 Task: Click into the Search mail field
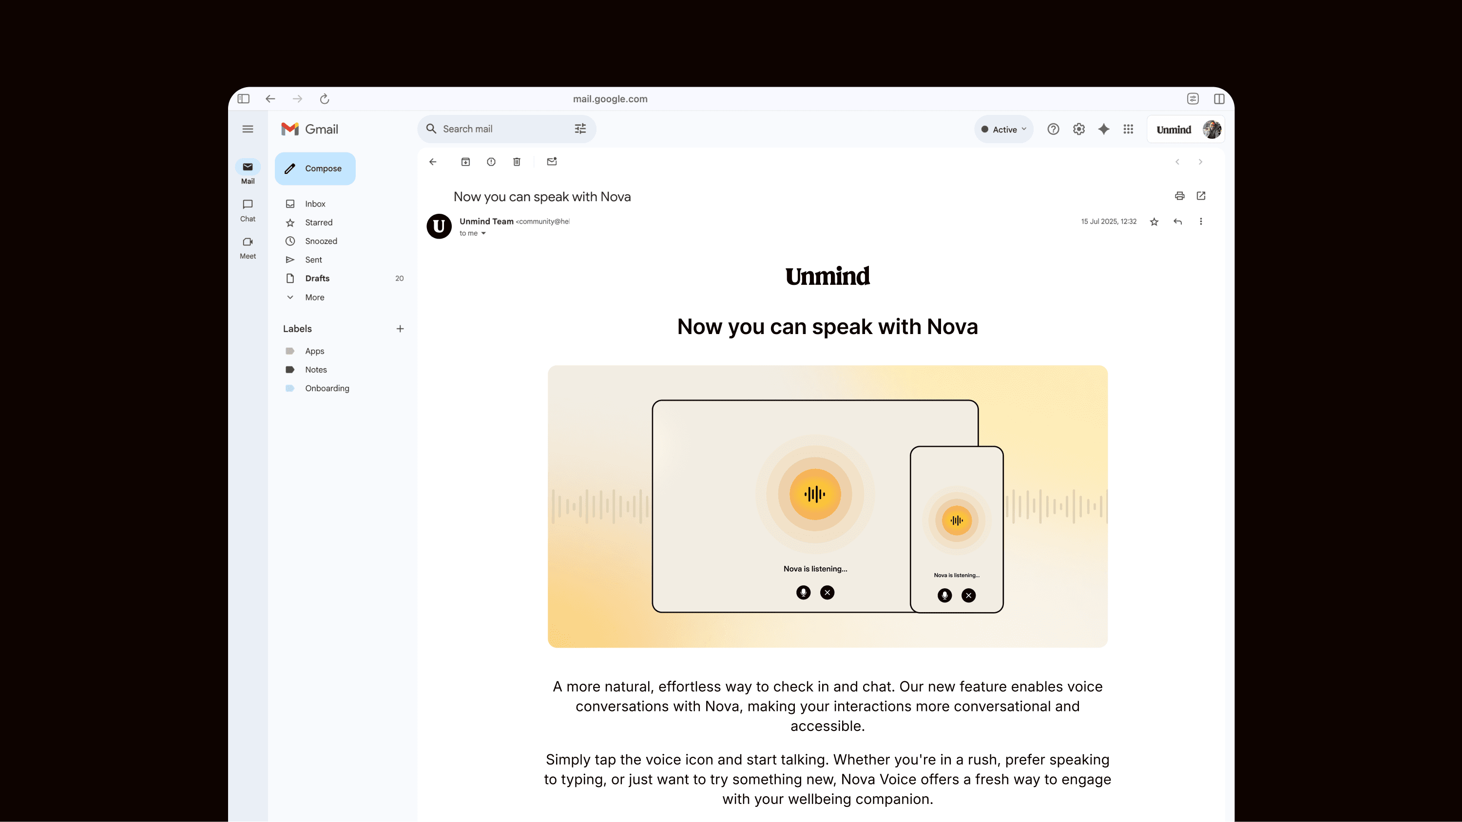pyautogui.click(x=500, y=129)
